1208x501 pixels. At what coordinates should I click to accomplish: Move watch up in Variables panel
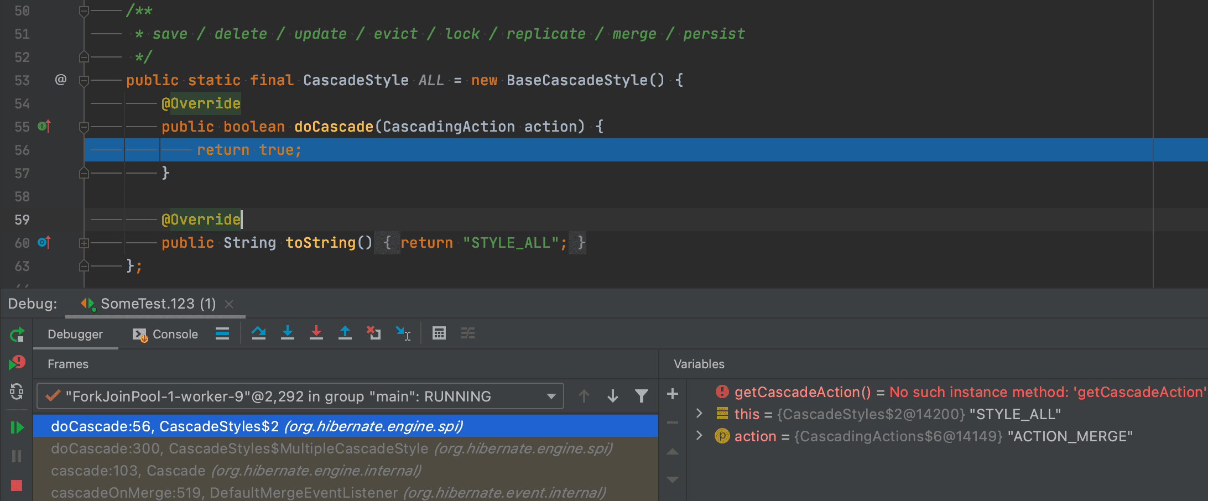pos(673,452)
